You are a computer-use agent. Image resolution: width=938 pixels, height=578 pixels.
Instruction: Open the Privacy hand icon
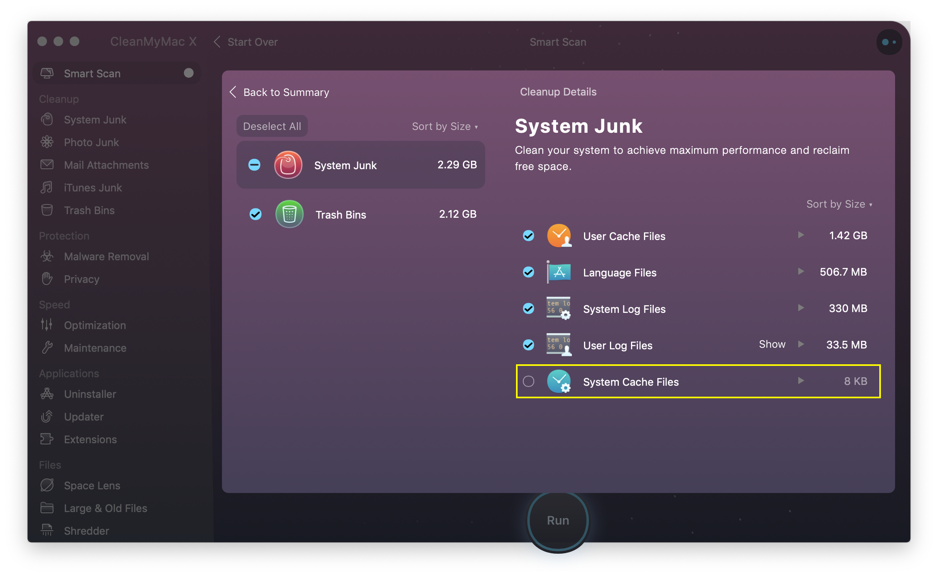[47, 279]
